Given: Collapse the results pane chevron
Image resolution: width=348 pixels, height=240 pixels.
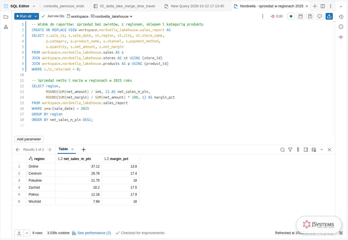Looking at the screenshot, I should tap(322, 150).
